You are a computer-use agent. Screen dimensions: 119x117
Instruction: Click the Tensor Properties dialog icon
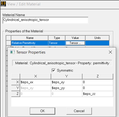click(12, 52)
